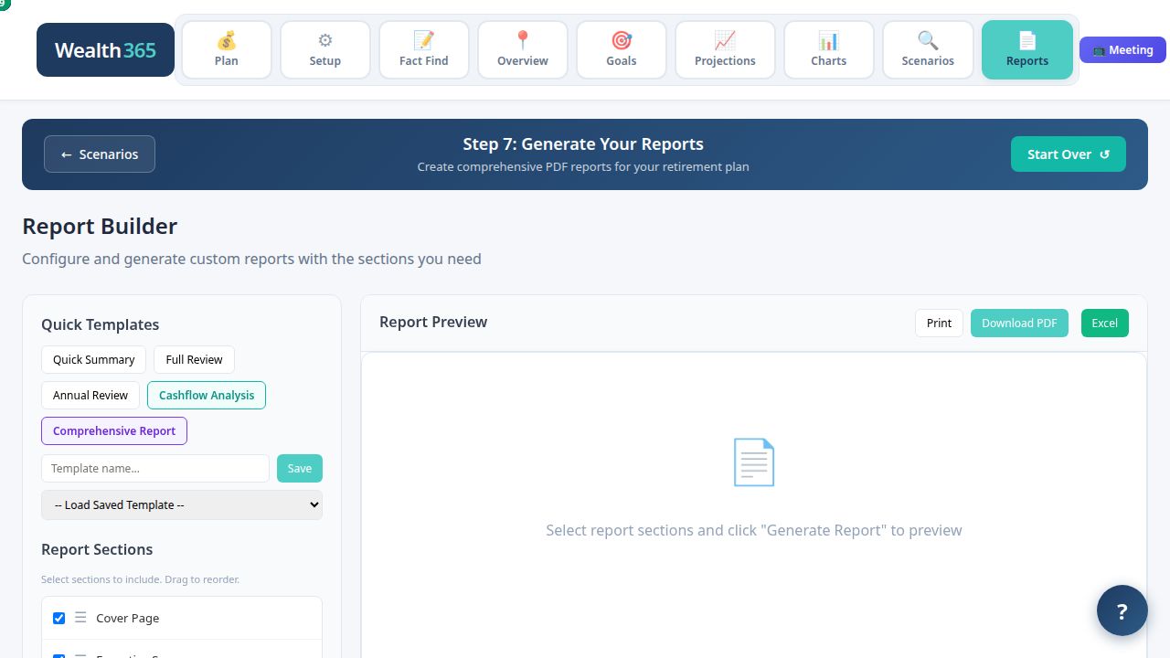This screenshot has height=658, width=1170.
Task: Open the Load Saved Template dropdown
Action: 181,504
